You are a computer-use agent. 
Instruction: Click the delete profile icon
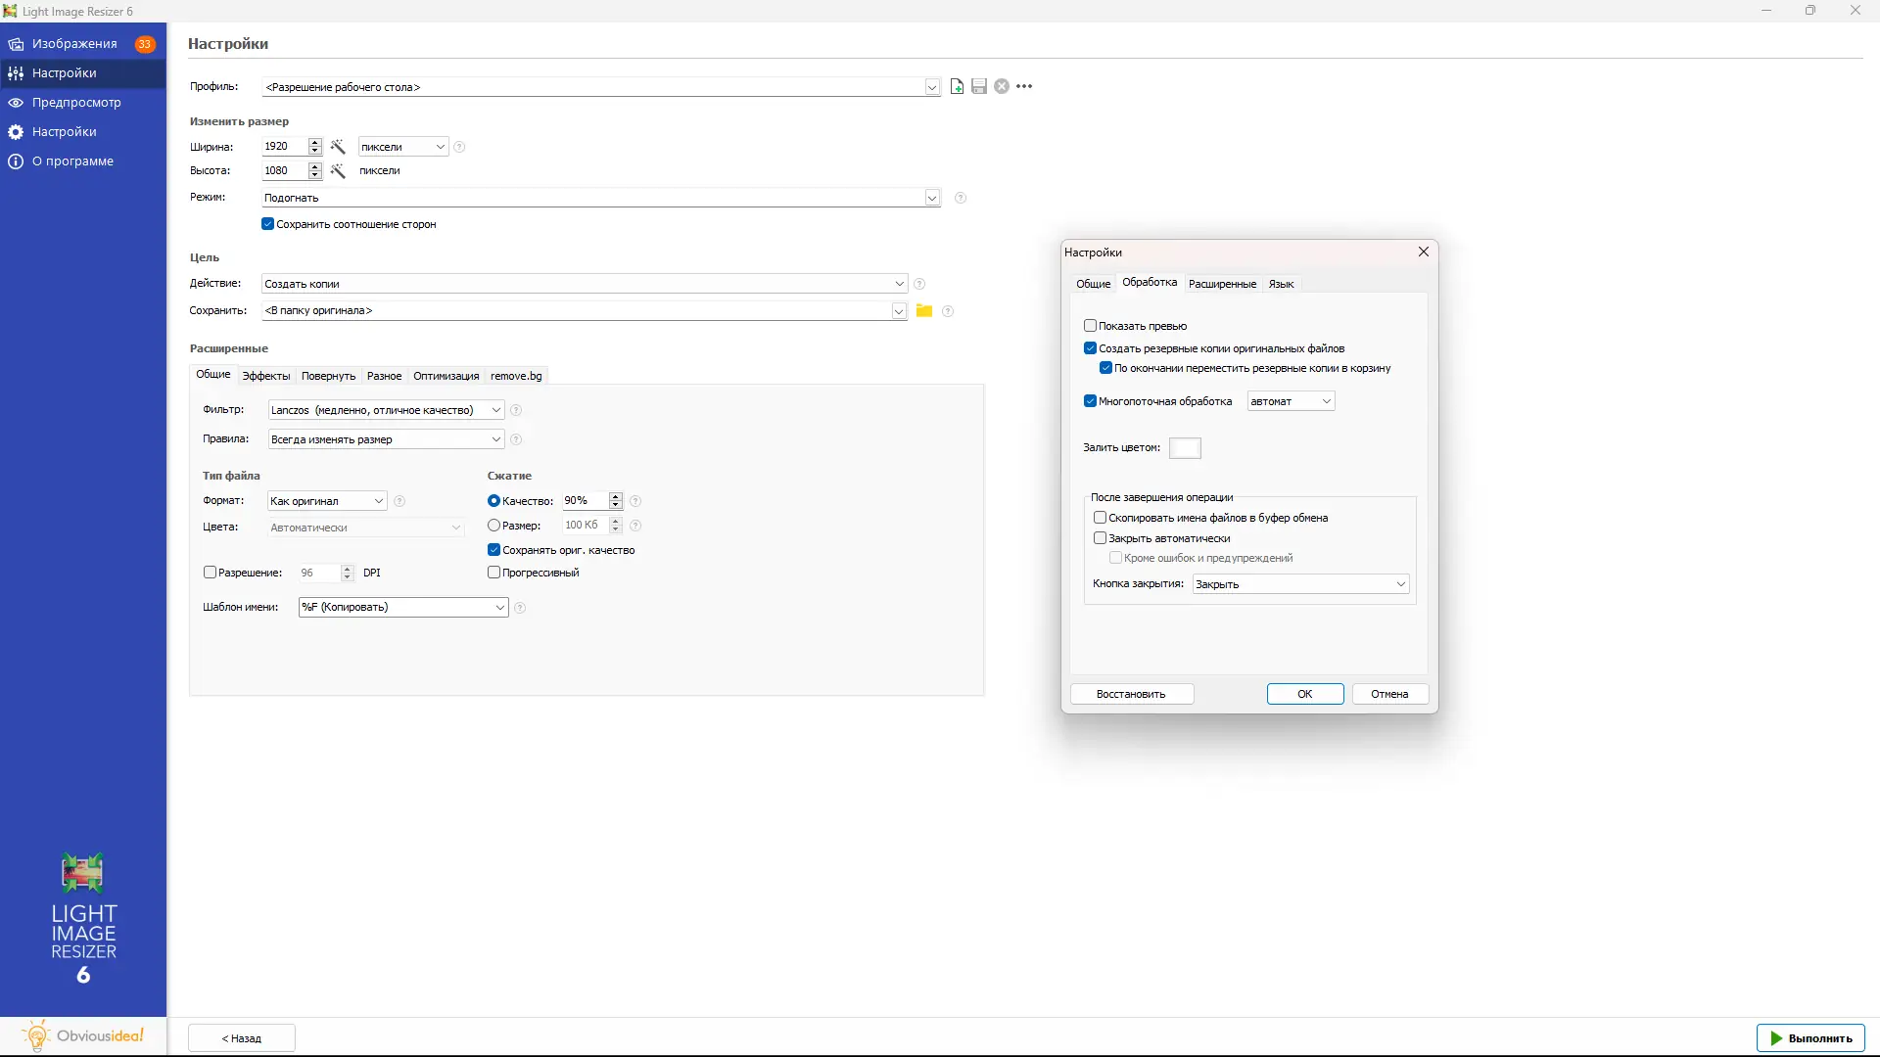(1002, 87)
